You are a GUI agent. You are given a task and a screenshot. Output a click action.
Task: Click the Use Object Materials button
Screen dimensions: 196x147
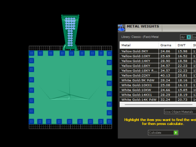(x=180, y=112)
